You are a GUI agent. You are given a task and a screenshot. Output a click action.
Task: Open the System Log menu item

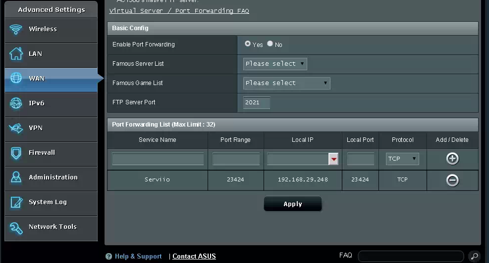click(48, 202)
